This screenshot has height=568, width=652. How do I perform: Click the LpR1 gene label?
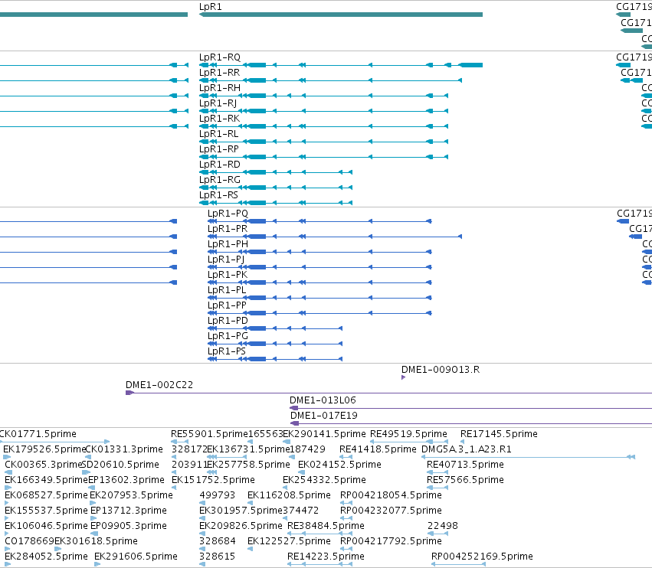coord(211,7)
